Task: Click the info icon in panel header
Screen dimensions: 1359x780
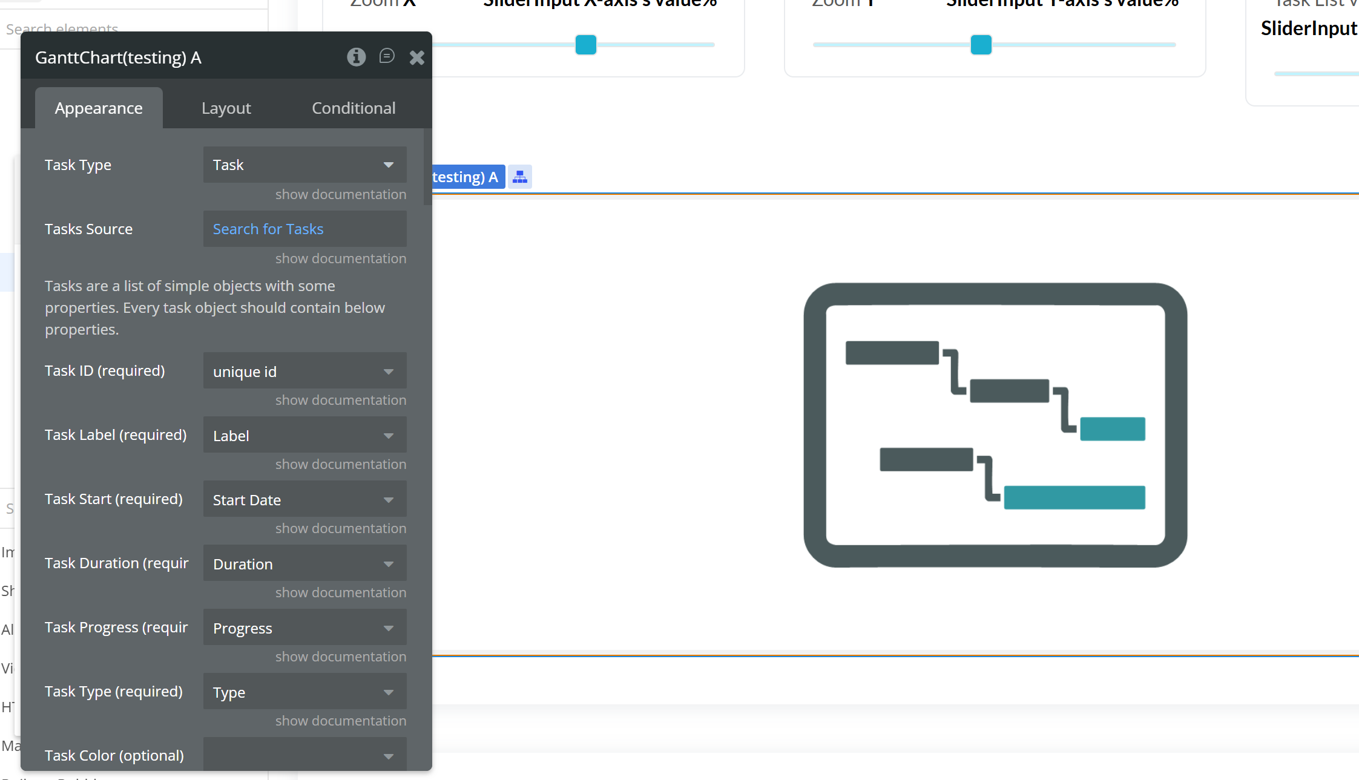Action: (x=356, y=57)
